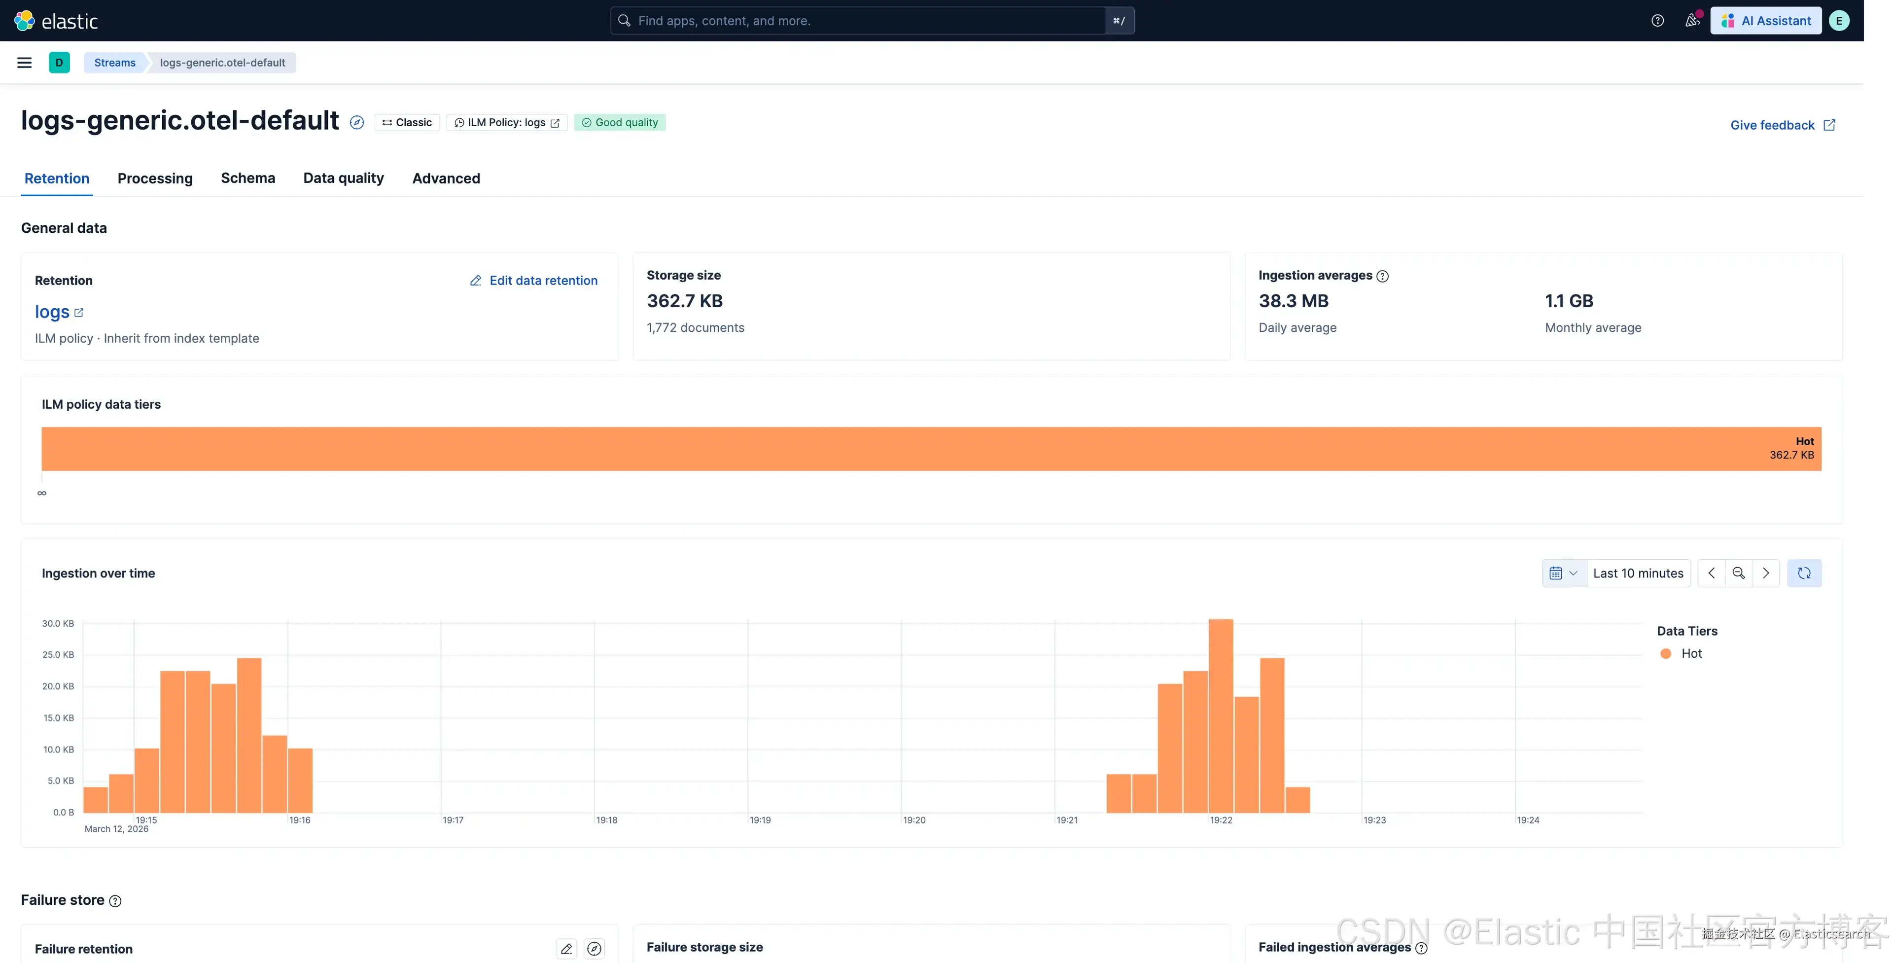
Task: Edit failure retention with pencil icon
Action: (566, 949)
